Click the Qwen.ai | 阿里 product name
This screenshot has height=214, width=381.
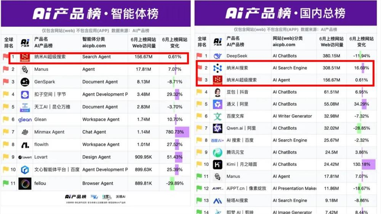(241, 128)
